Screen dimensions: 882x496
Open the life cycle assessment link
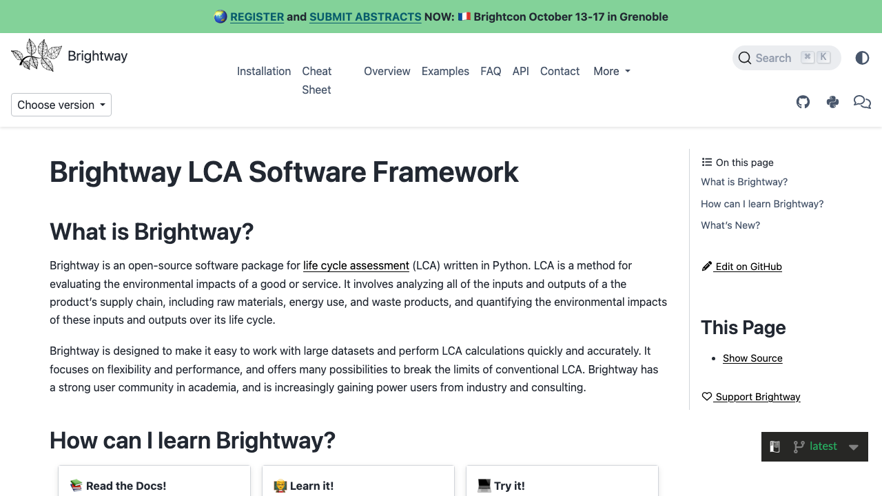click(356, 265)
